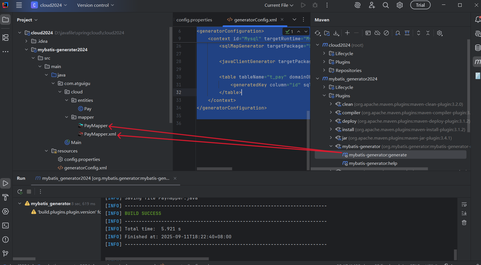Image resolution: width=481 pixels, height=265 pixels.
Task: Open the Problems tool window
Action: pyautogui.click(x=5, y=239)
